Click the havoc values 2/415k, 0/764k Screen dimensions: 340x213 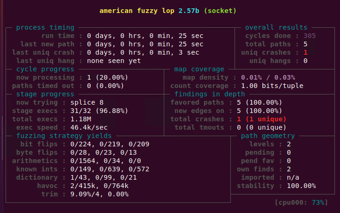(x=99, y=186)
